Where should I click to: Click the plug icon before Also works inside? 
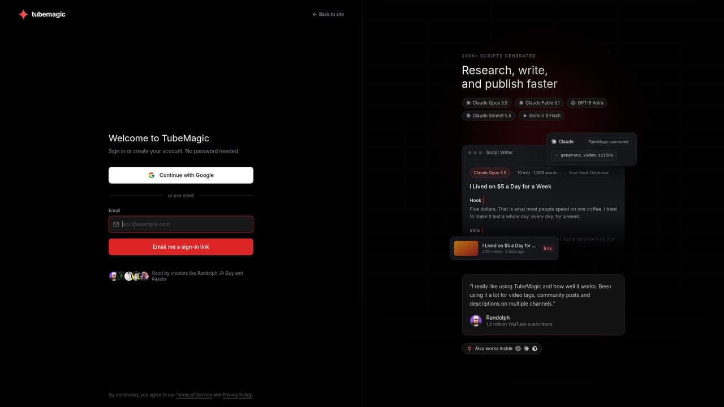click(469, 349)
